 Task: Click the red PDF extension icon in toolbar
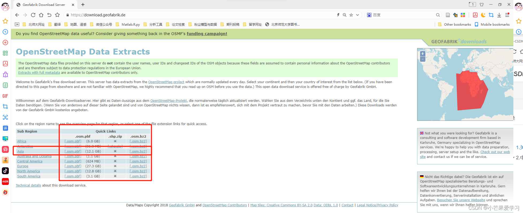[x=475, y=15]
